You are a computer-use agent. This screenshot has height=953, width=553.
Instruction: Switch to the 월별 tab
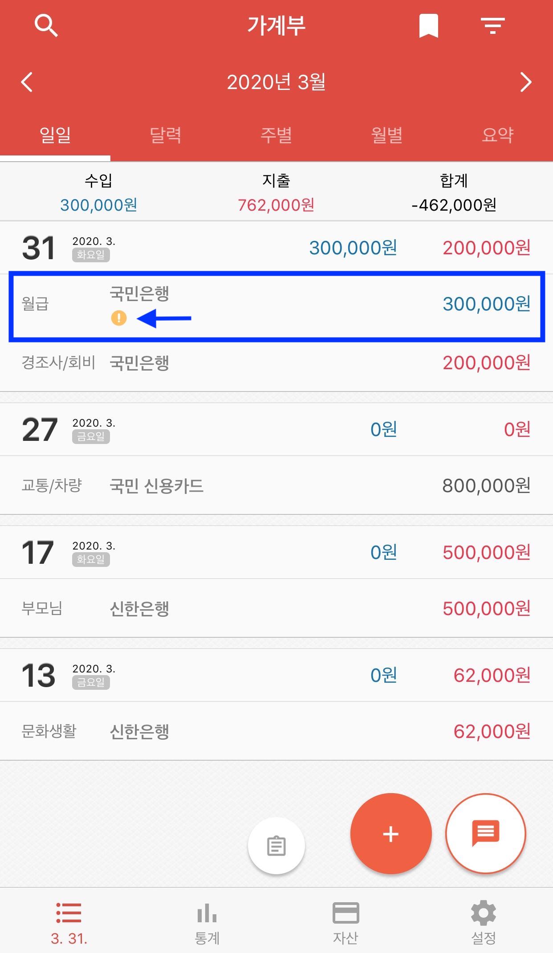tap(387, 134)
